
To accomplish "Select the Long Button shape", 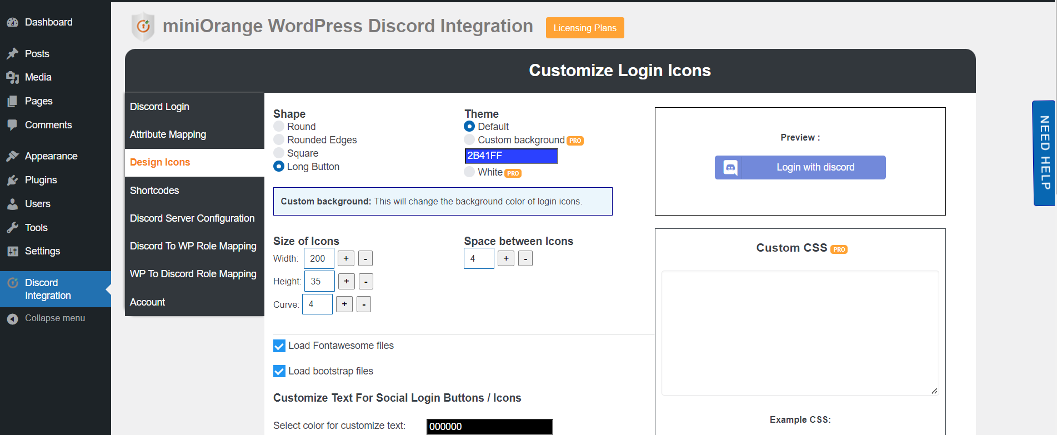I will click(x=279, y=166).
